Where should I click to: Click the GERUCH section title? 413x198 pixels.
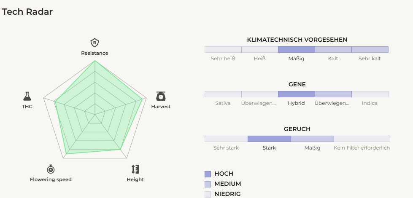pyautogui.click(x=297, y=129)
